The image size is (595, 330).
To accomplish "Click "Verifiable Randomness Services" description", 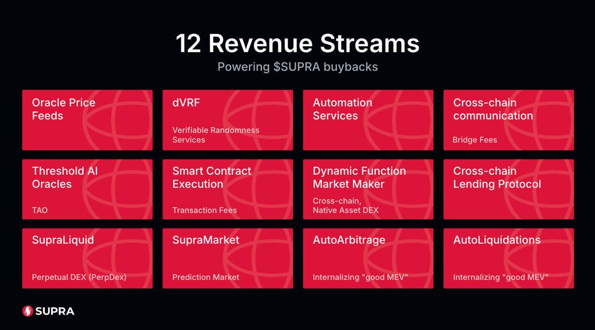I will pos(216,135).
